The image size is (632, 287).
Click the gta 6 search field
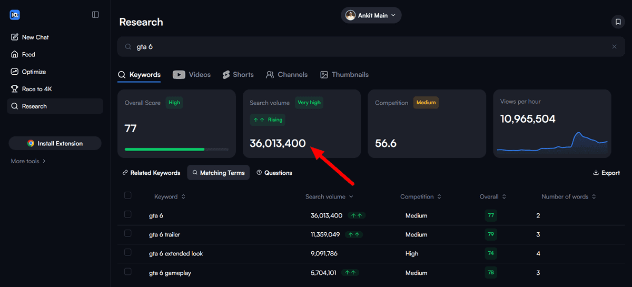pos(371,47)
